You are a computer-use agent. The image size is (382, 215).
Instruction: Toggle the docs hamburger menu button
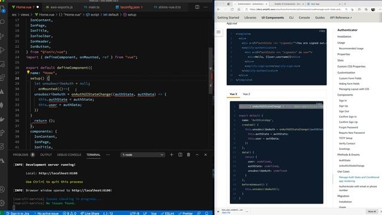tap(218, 32)
